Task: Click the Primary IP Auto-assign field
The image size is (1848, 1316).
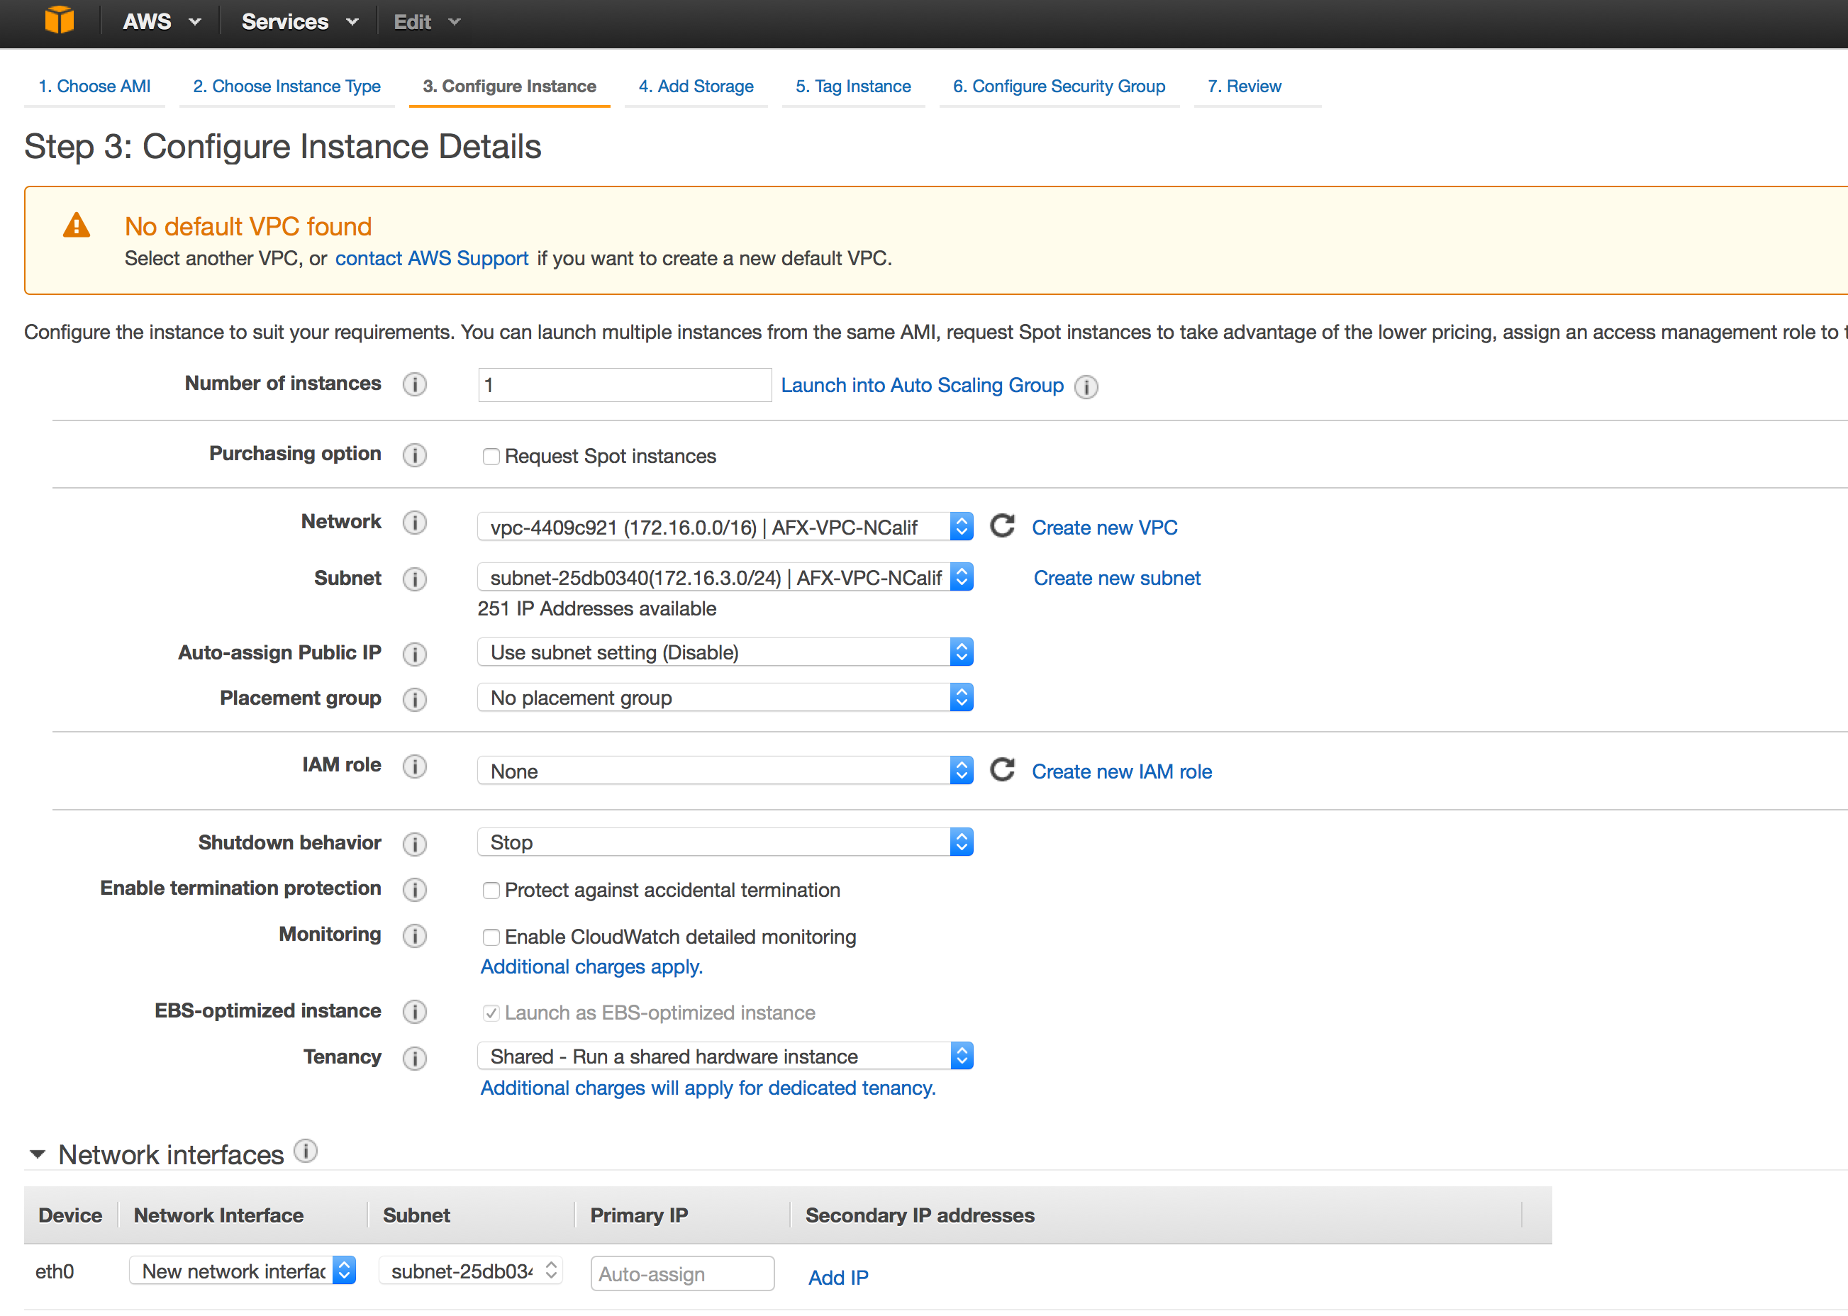Action: tap(681, 1274)
